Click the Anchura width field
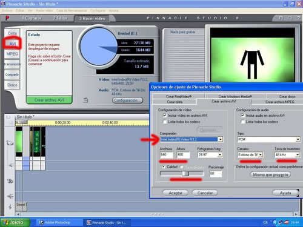The height and width of the screenshot is (227, 303). click(x=167, y=155)
